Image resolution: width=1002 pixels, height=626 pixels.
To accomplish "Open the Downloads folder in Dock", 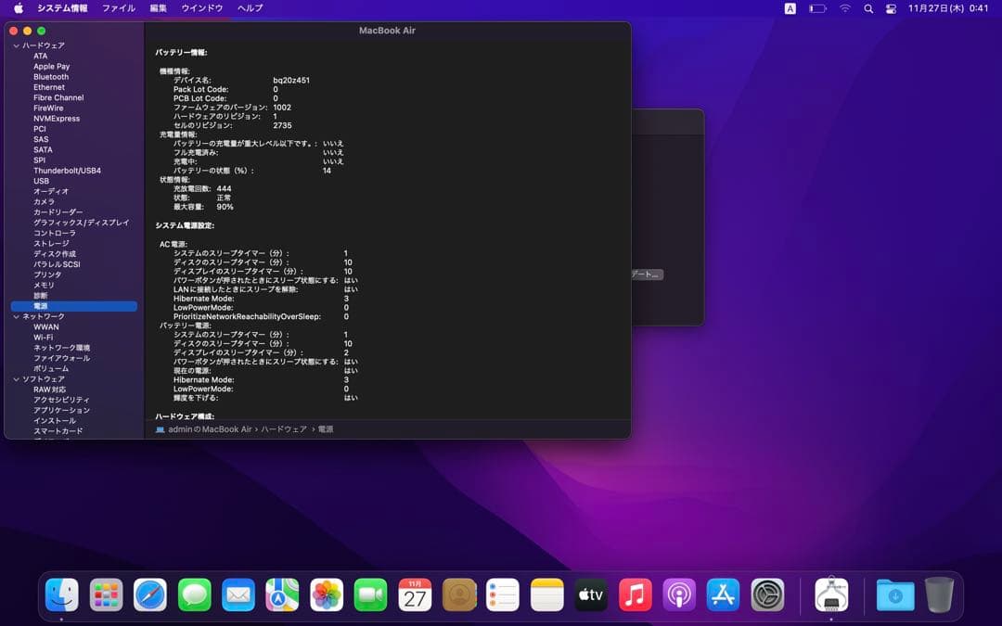I will [895, 594].
